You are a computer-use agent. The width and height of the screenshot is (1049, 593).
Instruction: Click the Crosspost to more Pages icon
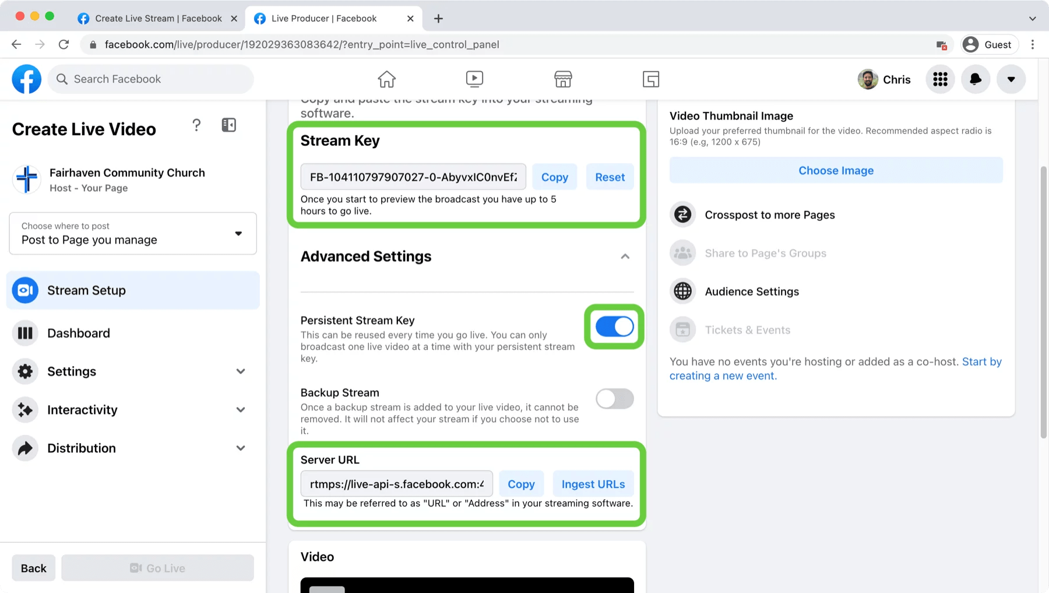point(682,215)
